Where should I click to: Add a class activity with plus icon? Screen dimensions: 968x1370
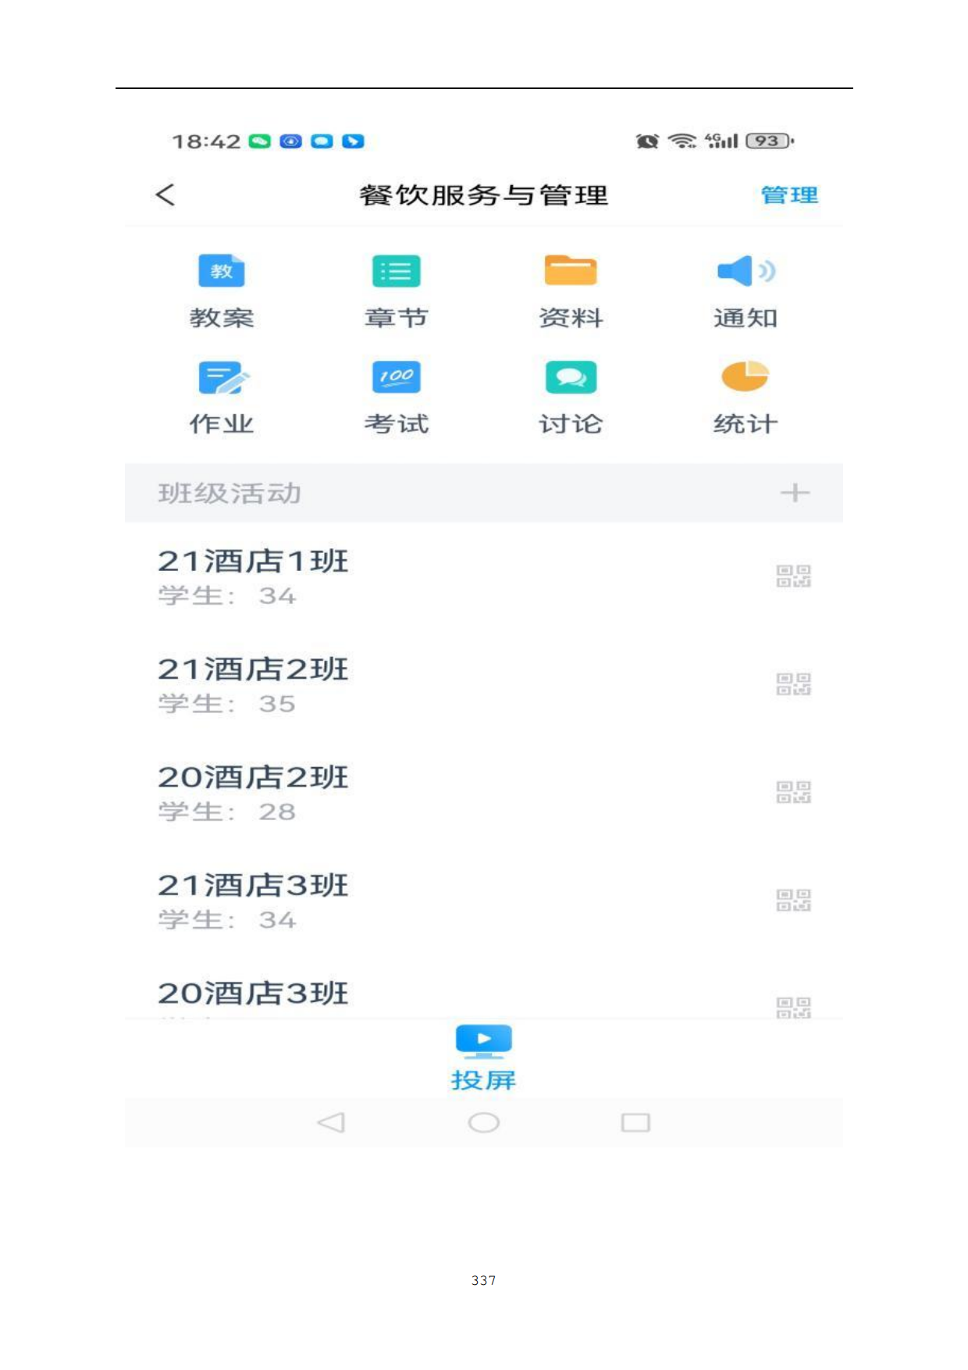(x=795, y=493)
